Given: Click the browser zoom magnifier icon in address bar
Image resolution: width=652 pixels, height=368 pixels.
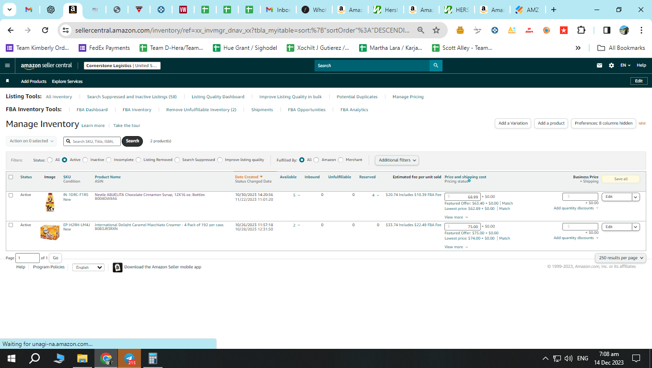Looking at the screenshot, I should coord(421,30).
